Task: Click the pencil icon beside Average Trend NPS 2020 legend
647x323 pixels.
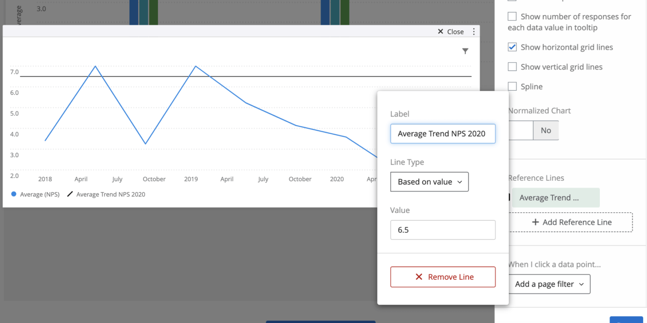Action: [x=70, y=194]
